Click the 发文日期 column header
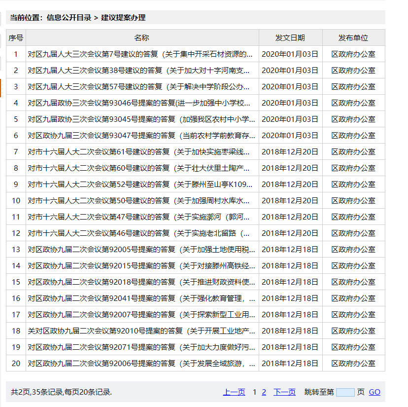This screenshot has width=408, height=407. 290,38
